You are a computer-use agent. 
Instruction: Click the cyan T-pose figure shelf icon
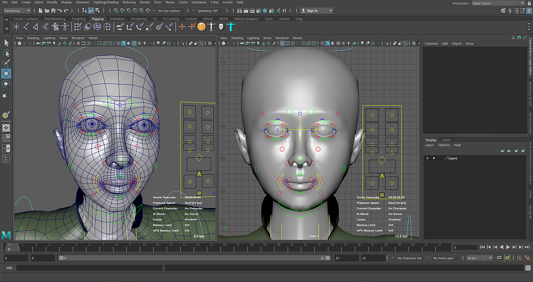click(231, 27)
